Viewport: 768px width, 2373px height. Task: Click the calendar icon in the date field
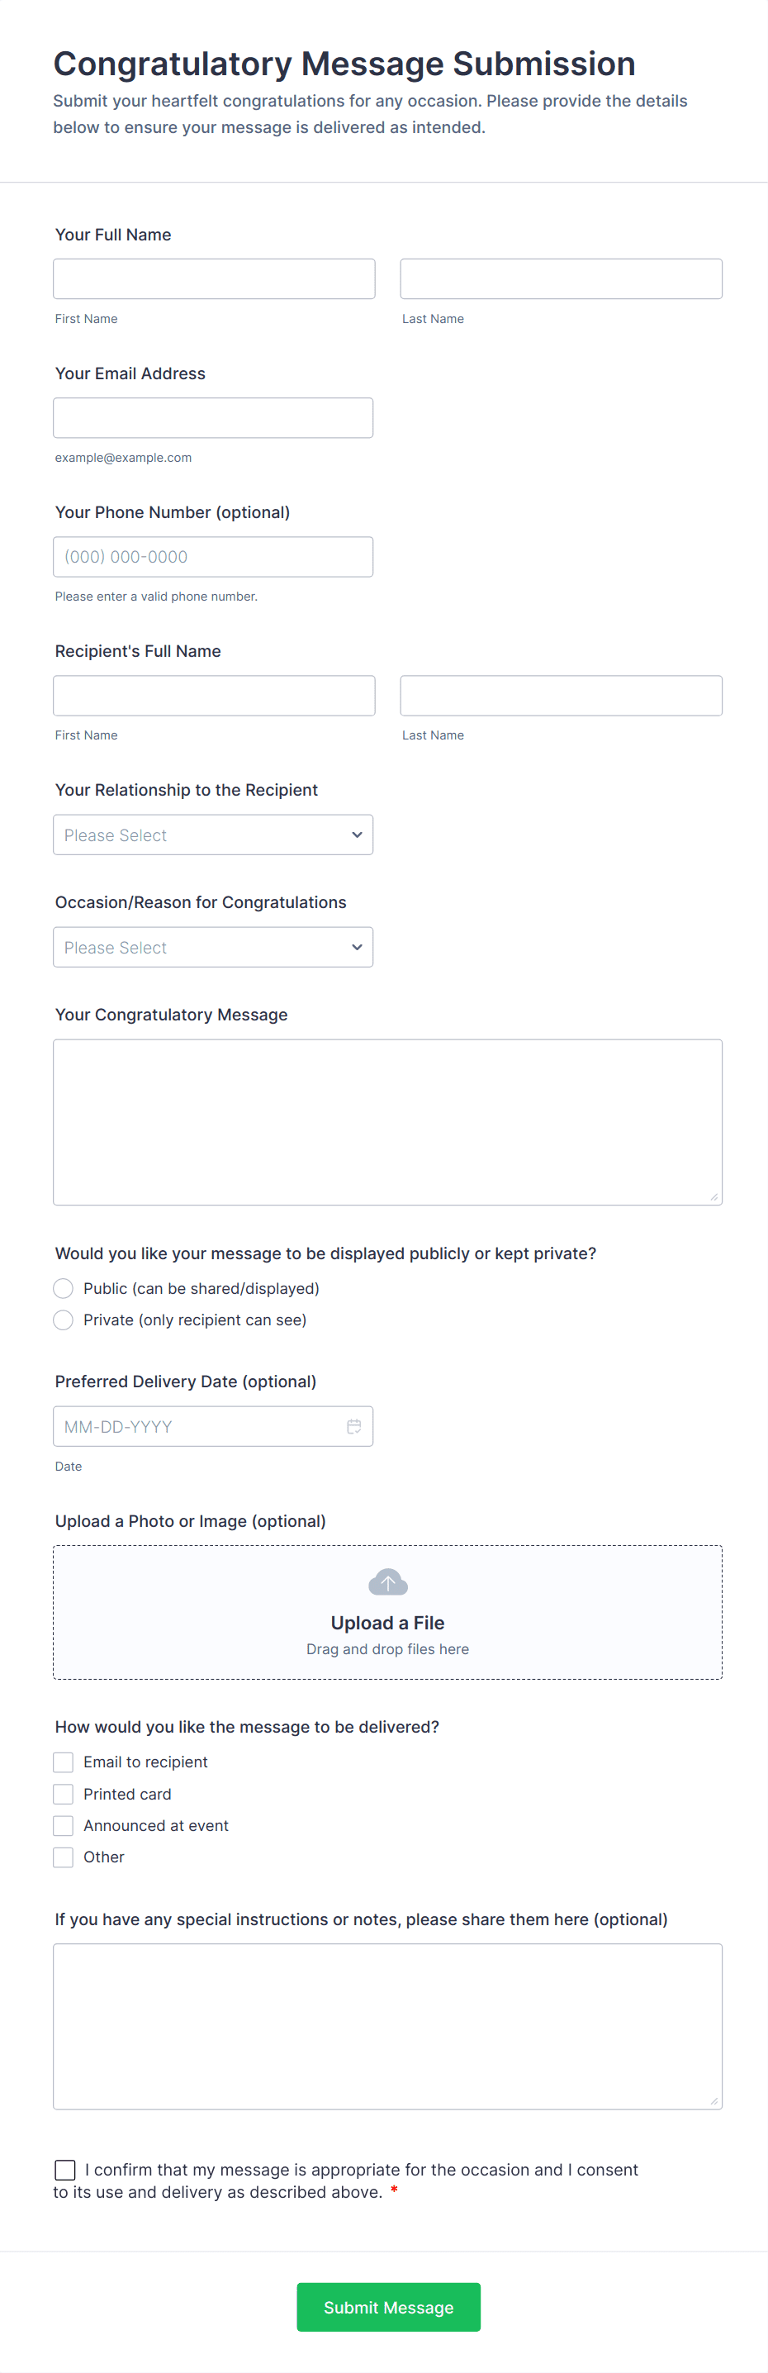point(353,1426)
